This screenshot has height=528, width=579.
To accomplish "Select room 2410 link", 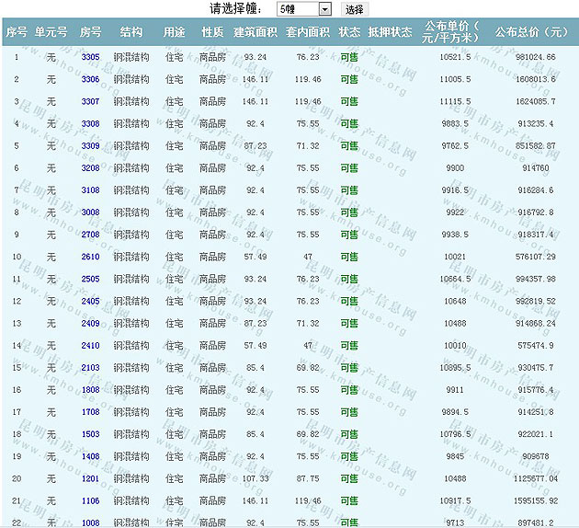I will point(90,345).
